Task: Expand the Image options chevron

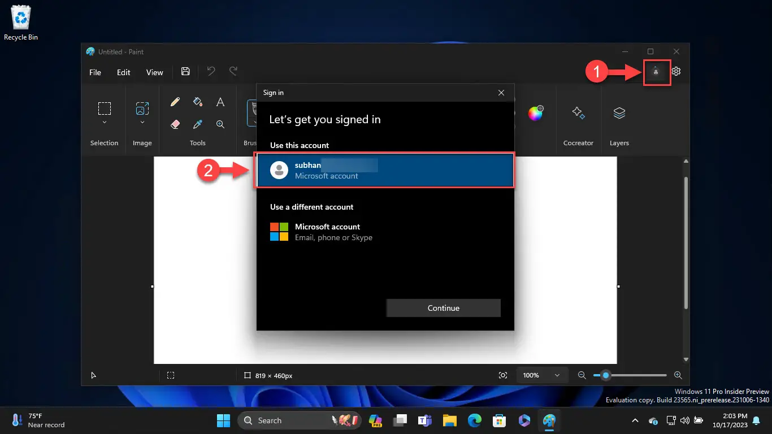Action: pyautogui.click(x=142, y=122)
